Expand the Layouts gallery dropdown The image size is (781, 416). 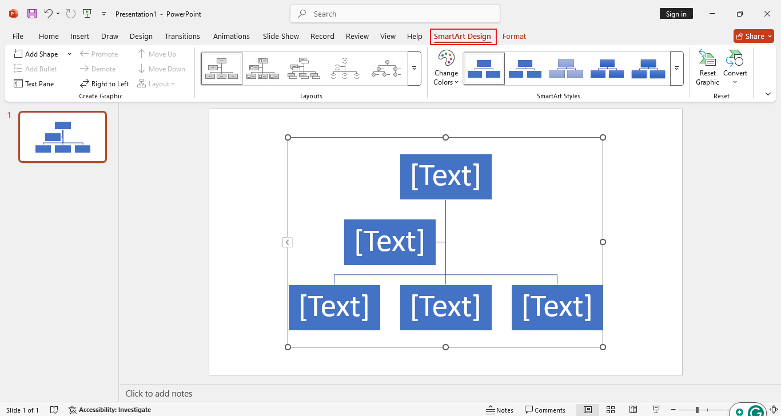pos(414,67)
